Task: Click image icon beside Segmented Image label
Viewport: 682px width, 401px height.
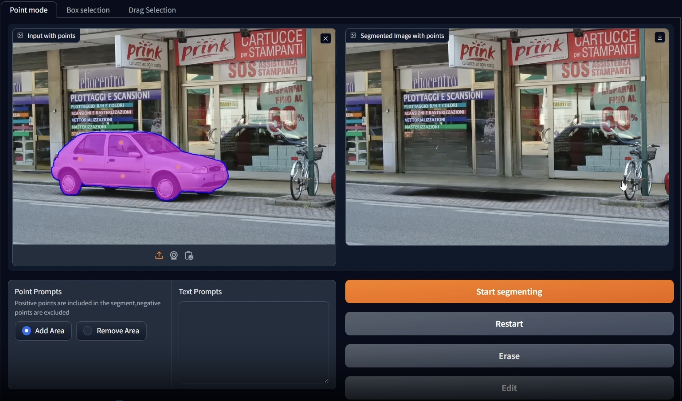Action: point(353,35)
